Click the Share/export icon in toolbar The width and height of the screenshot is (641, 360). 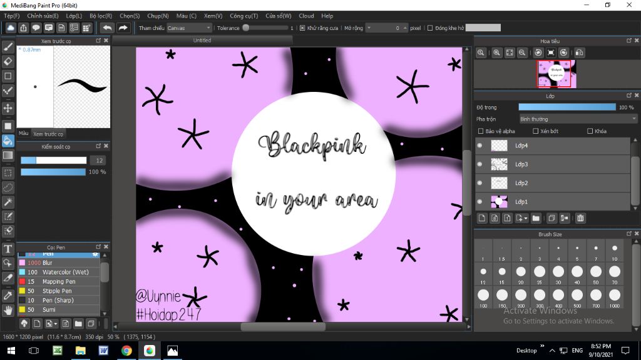click(23, 27)
